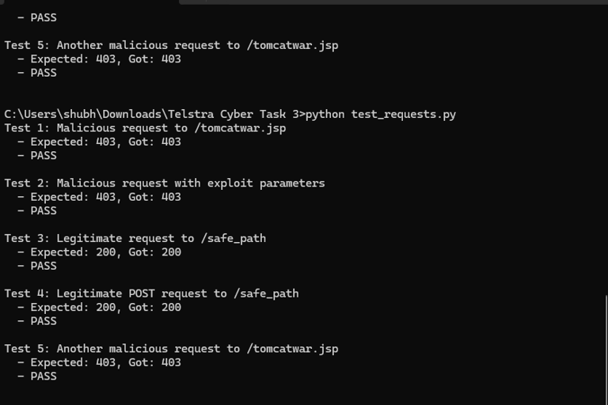The height and width of the screenshot is (405, 608).
Task: Select the Test 2 heading line
Action: point(165,184)
